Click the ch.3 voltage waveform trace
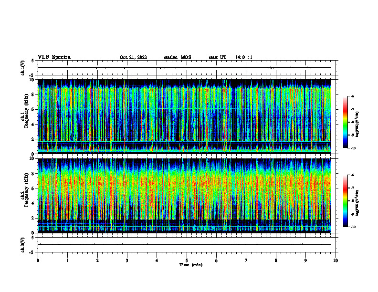The height and width of the screenshot is (292, 378). pos(184,245)
